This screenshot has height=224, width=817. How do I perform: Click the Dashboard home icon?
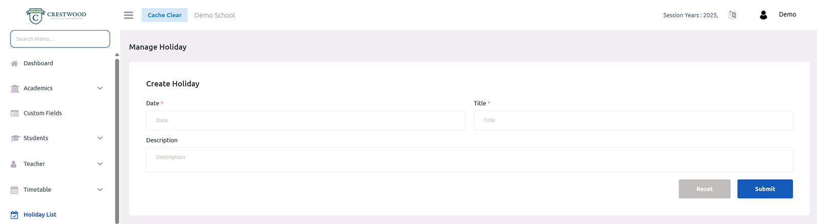14,64
